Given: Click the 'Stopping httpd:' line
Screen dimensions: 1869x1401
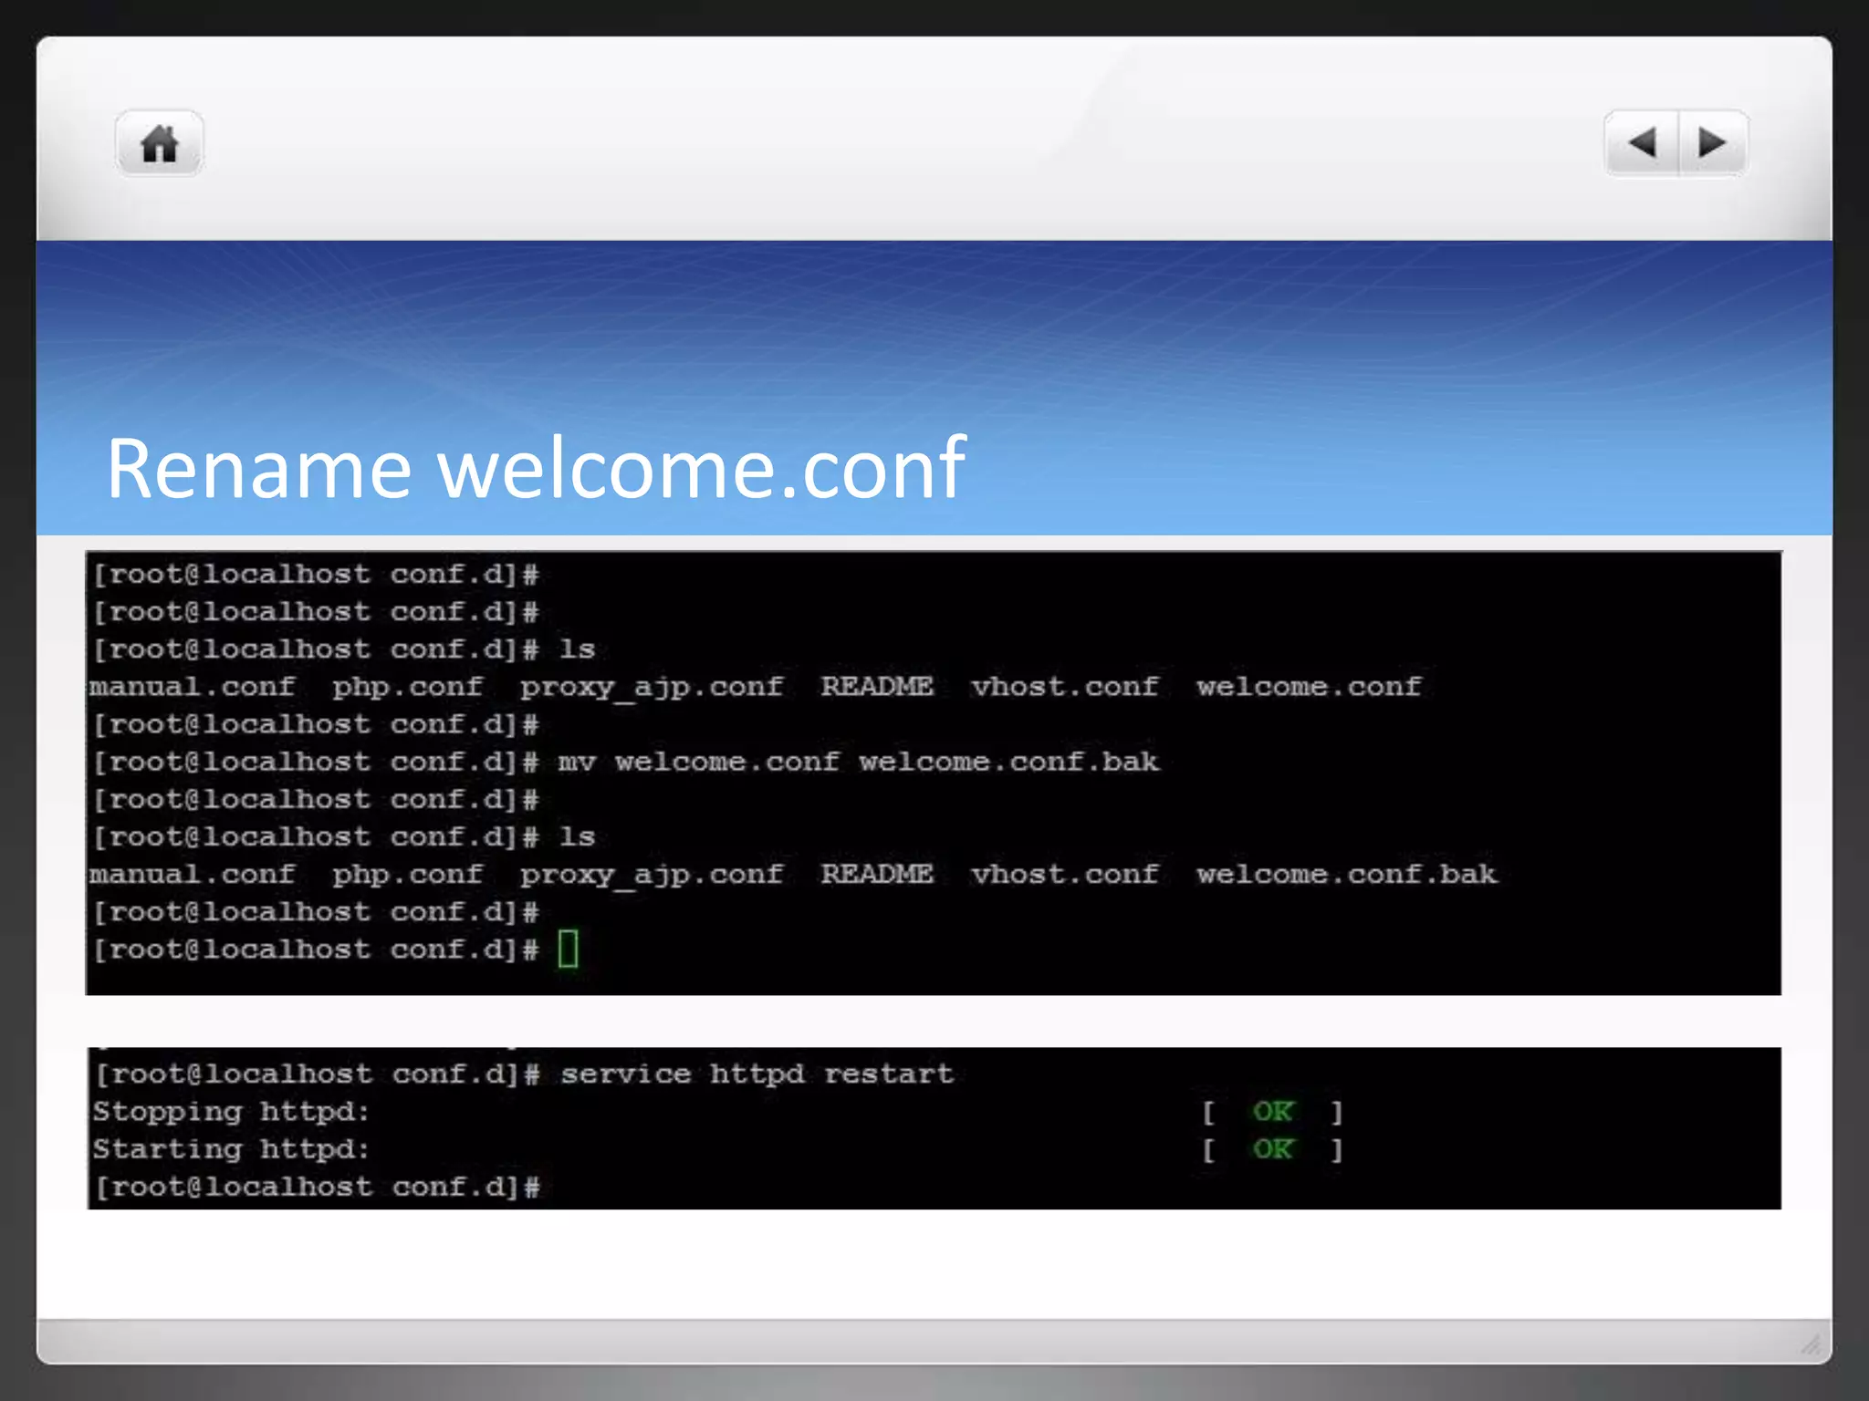Looking at the screenshot, I should pos(231,1112).
